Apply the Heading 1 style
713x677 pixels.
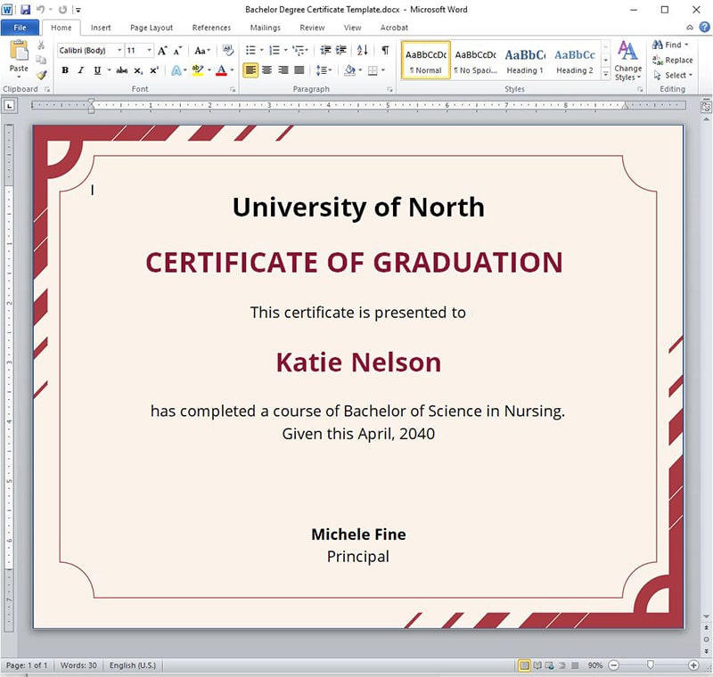click(525, 61)
